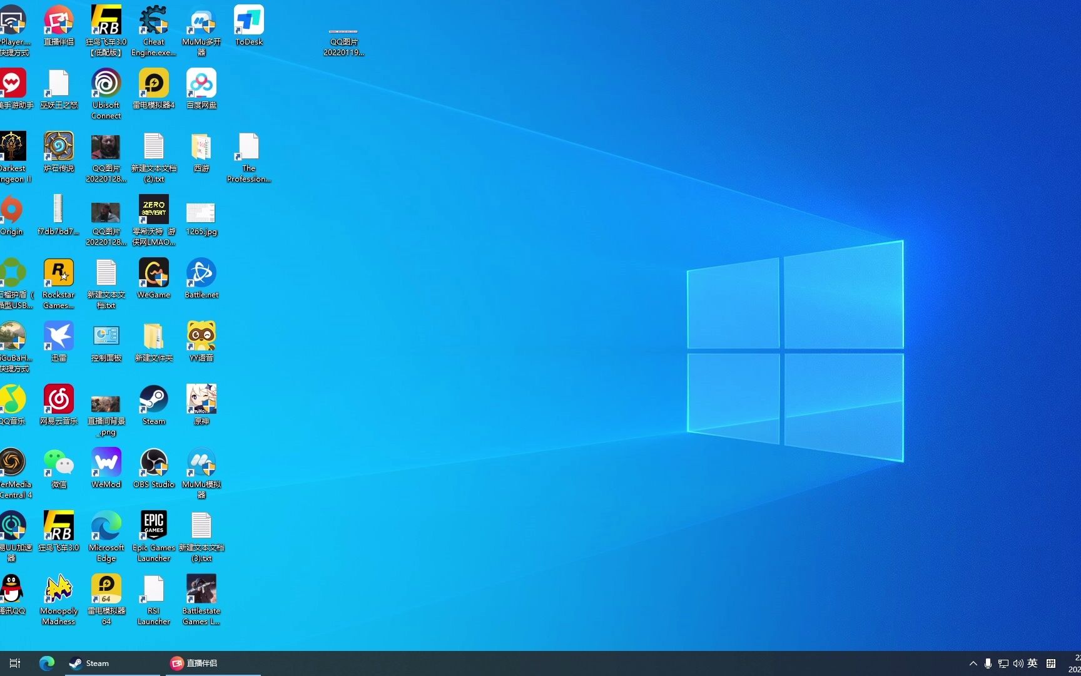Open 微信 desktop shortcut
This screenshot has width=1081, height=676.
[x=59, y=468]
